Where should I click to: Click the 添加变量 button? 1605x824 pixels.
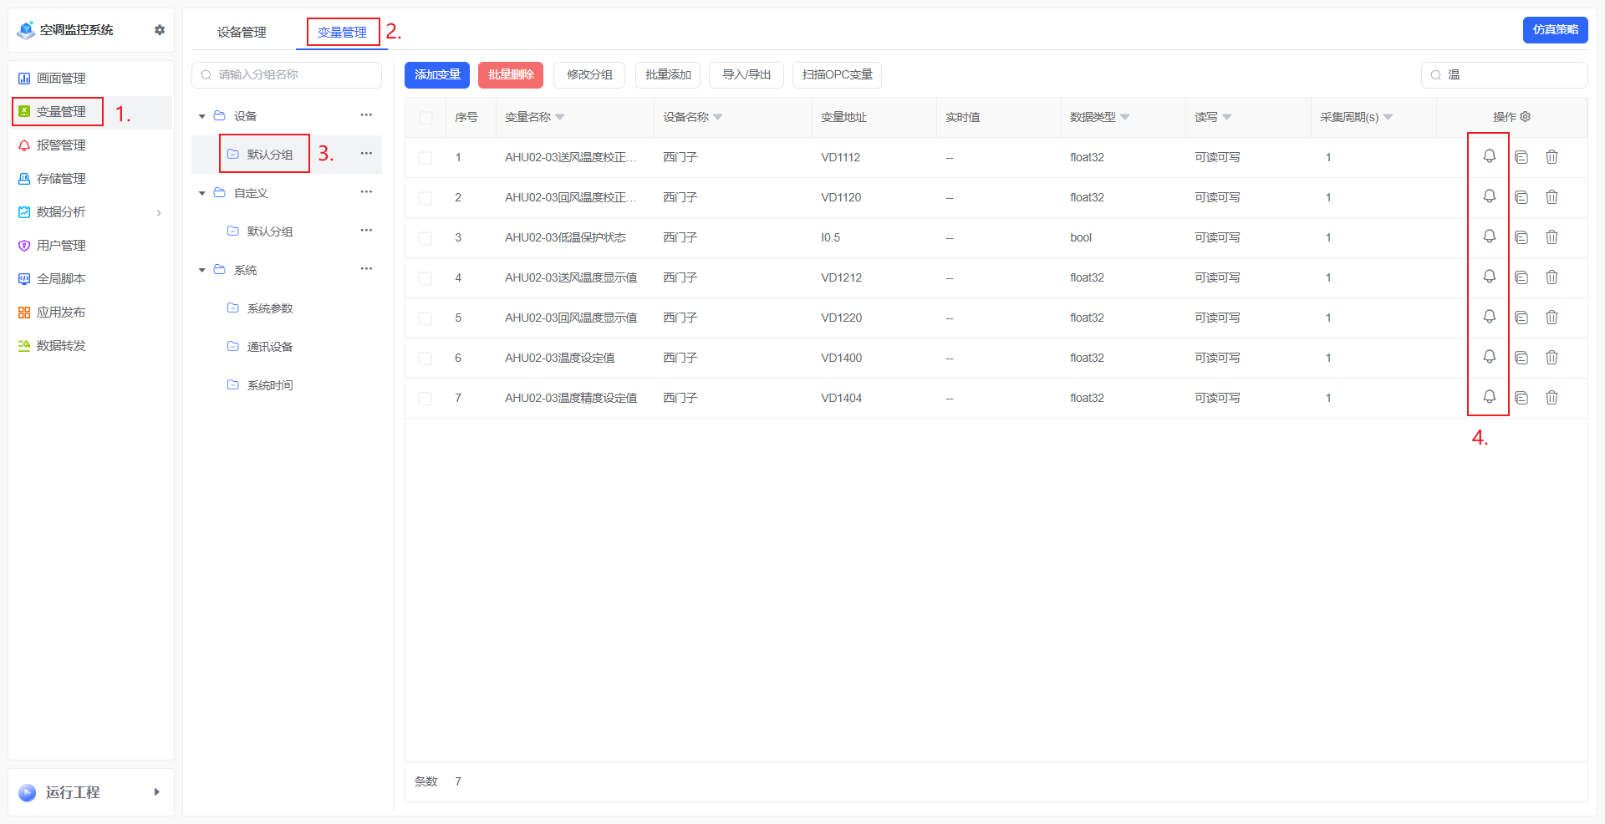(436, 75)
